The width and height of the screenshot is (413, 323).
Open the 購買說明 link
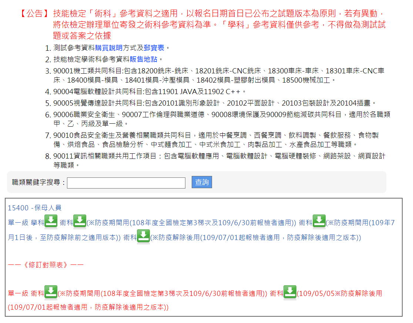108,48
